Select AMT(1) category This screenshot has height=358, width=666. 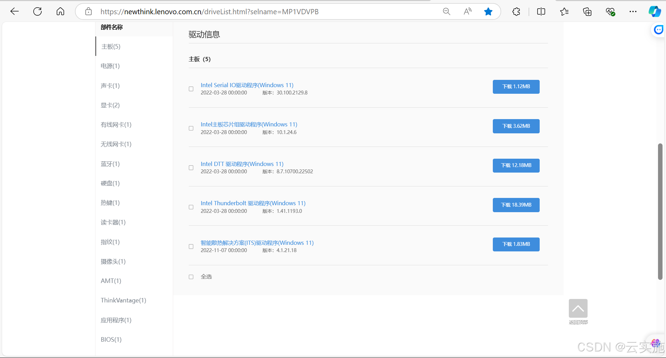111,281
